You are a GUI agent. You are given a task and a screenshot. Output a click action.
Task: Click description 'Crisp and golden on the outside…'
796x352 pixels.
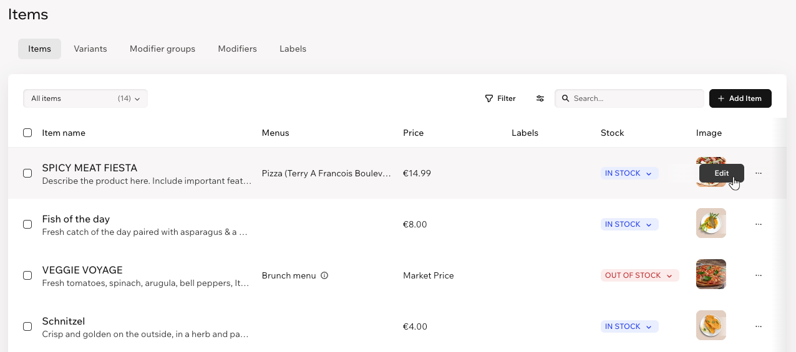(x=145, y=335)
